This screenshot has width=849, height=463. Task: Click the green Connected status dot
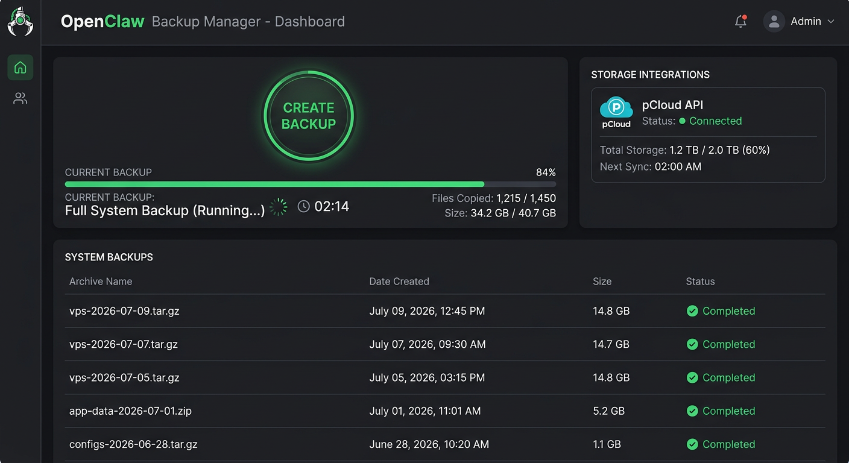pyautogui.click(x=683, y=121)
